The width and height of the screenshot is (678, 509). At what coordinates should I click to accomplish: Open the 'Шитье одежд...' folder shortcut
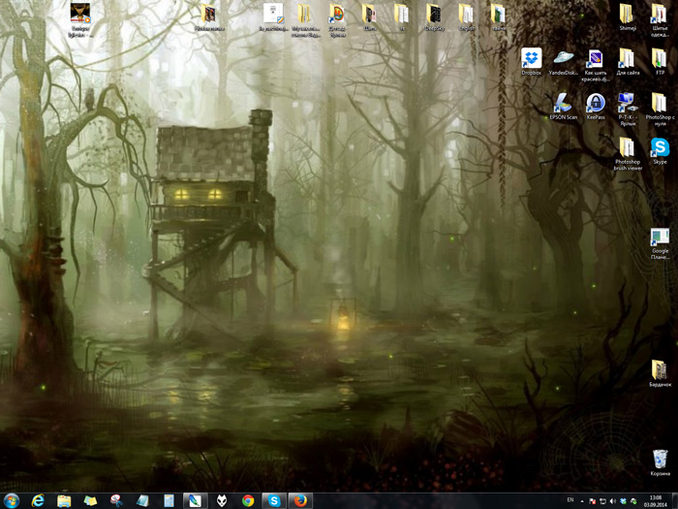[x=660, y=20]
